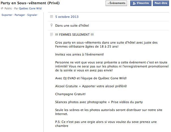Image resolution: width=171 pixels, height=132 pixels.
Task: Click the location text Dans une suite d'hôtel
Action: click(x=72, y=25)
